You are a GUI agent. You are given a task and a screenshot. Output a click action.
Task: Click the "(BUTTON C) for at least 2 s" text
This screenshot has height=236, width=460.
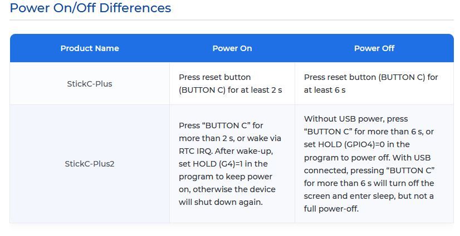pyautogui.click(x=230, y=90)
